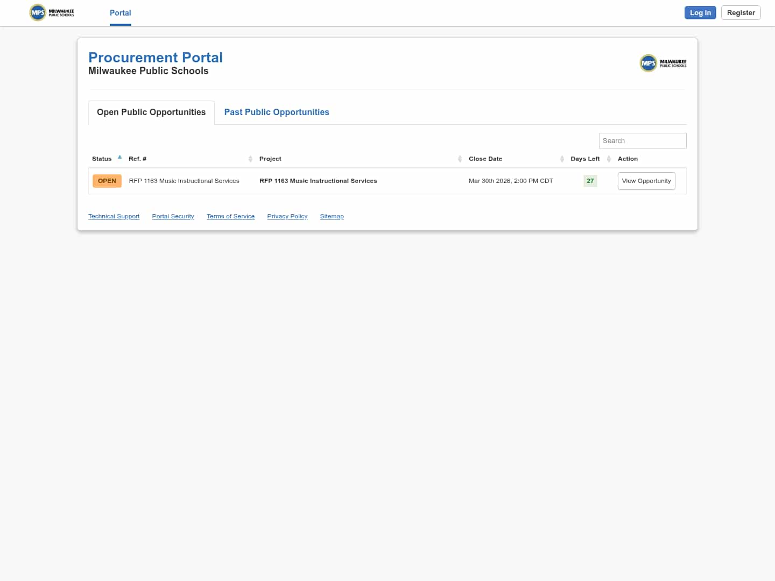Click the green 27 days left badge
Image resolution: width=775 pixels, height=581 pixels.
[x=590, y=181]
